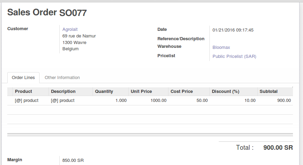
Task: Open the Agrolait customer link
Action: click(70, 29)
